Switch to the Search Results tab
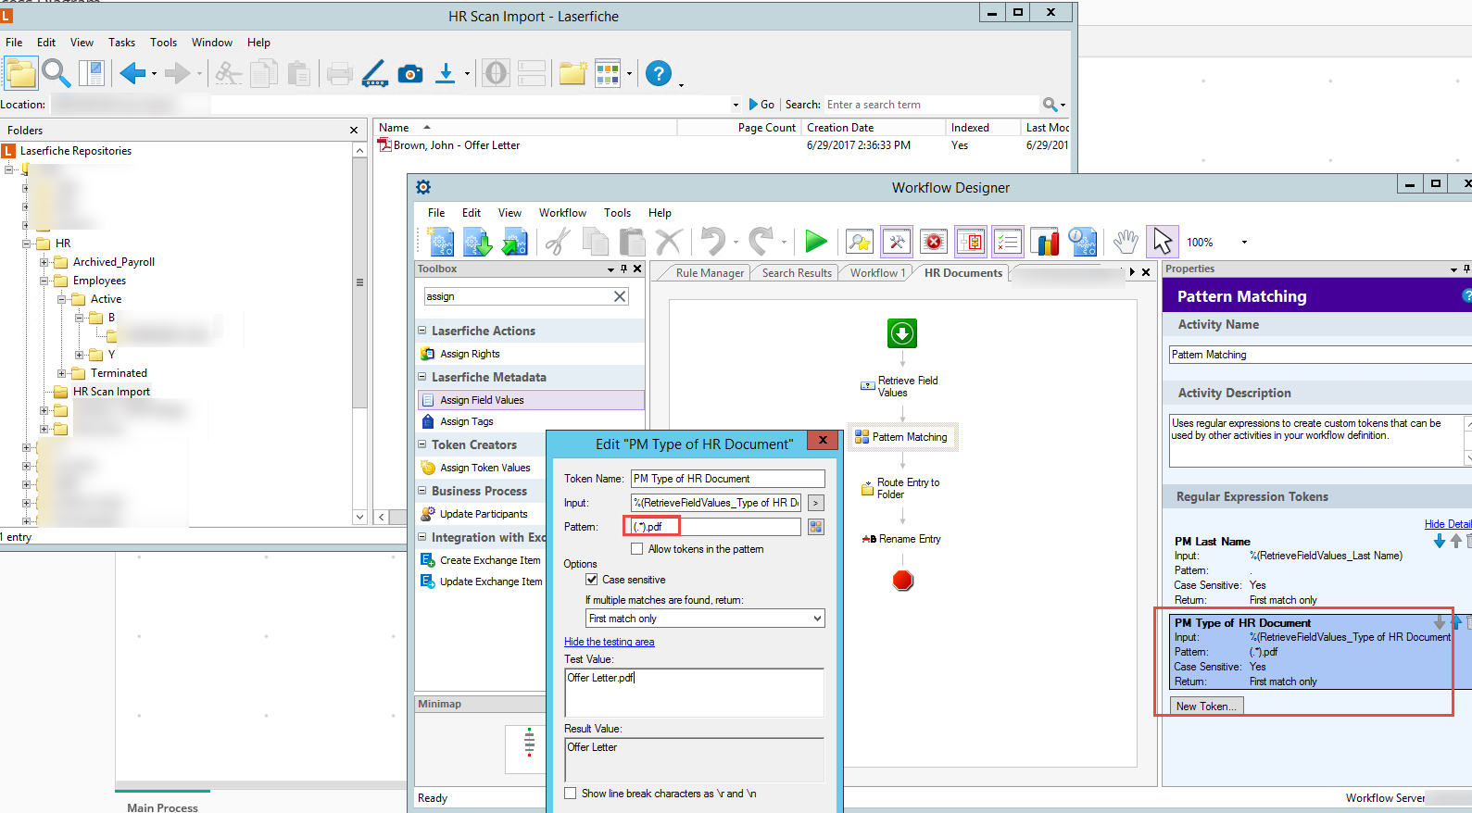The height and width of the screenshot is (813, 1472). point(797,273)
